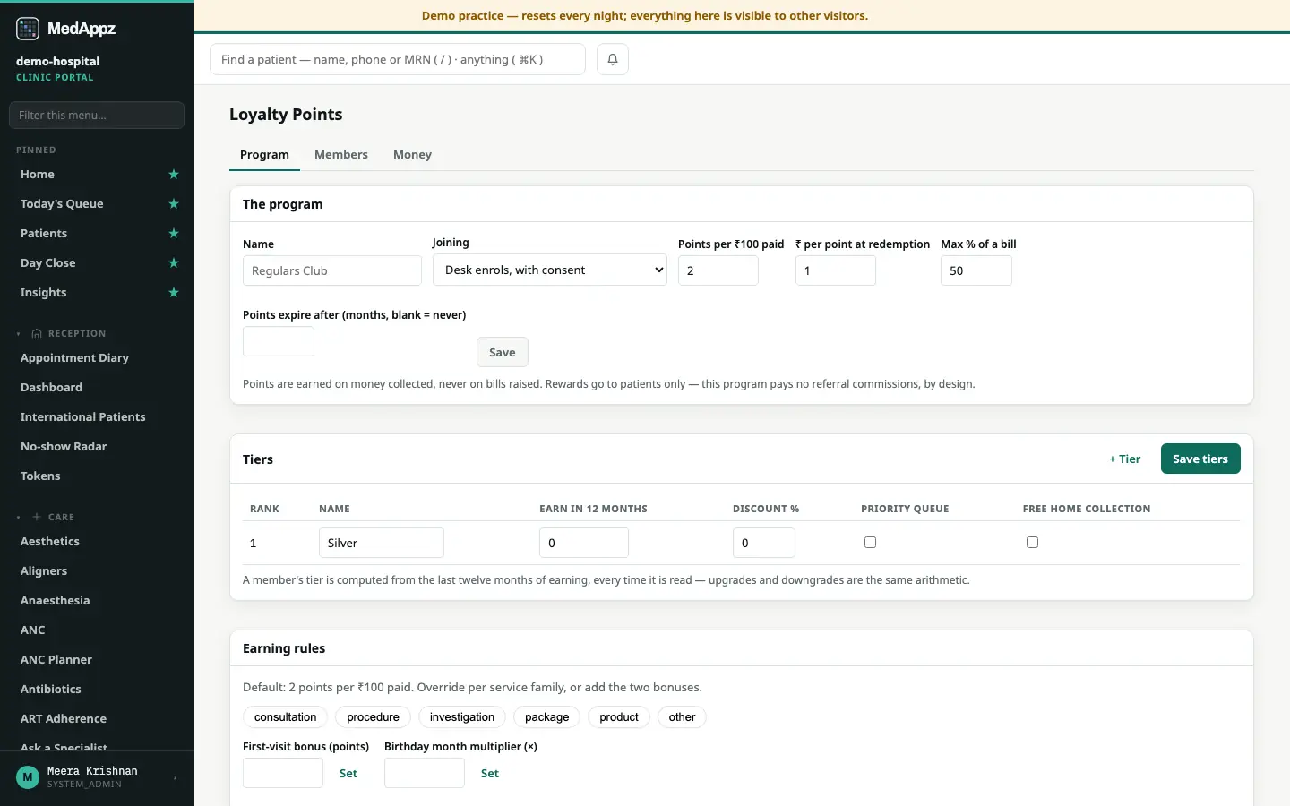Focus the Find a patient search box
Image resolution: width=1290 pixels, height=806 pixels.
tap(398, 59)
